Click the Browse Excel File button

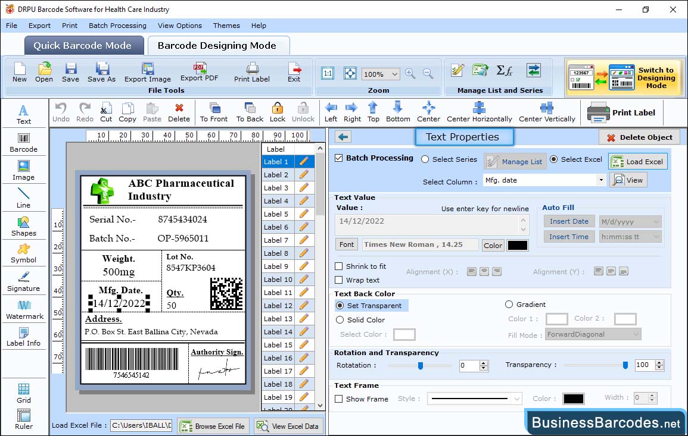(214, 426)
